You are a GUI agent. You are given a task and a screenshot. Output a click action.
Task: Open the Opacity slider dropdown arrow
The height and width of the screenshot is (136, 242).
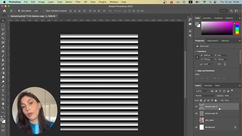point(231,96)
